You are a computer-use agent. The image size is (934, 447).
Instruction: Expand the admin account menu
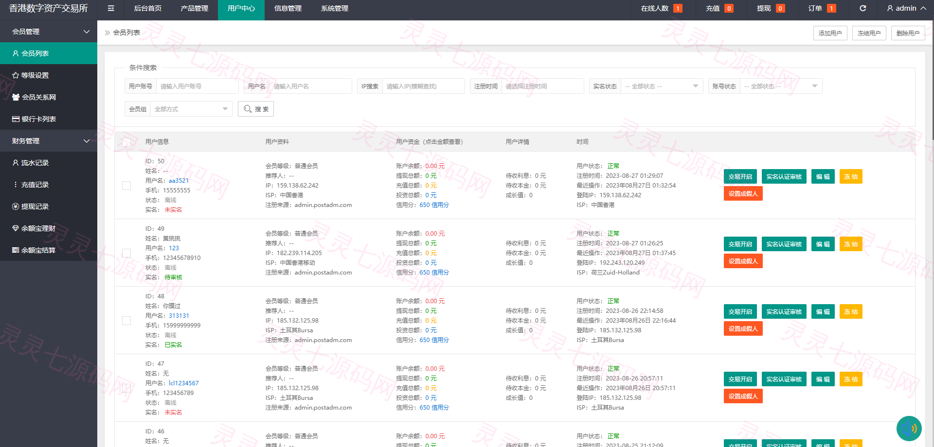click(x=906, y=8)
